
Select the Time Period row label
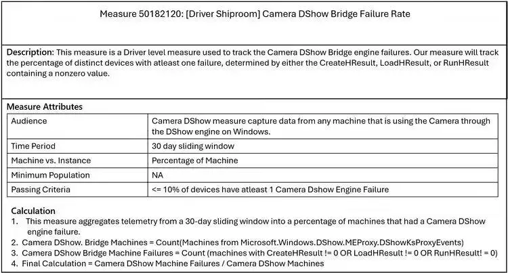click(33, 146)
